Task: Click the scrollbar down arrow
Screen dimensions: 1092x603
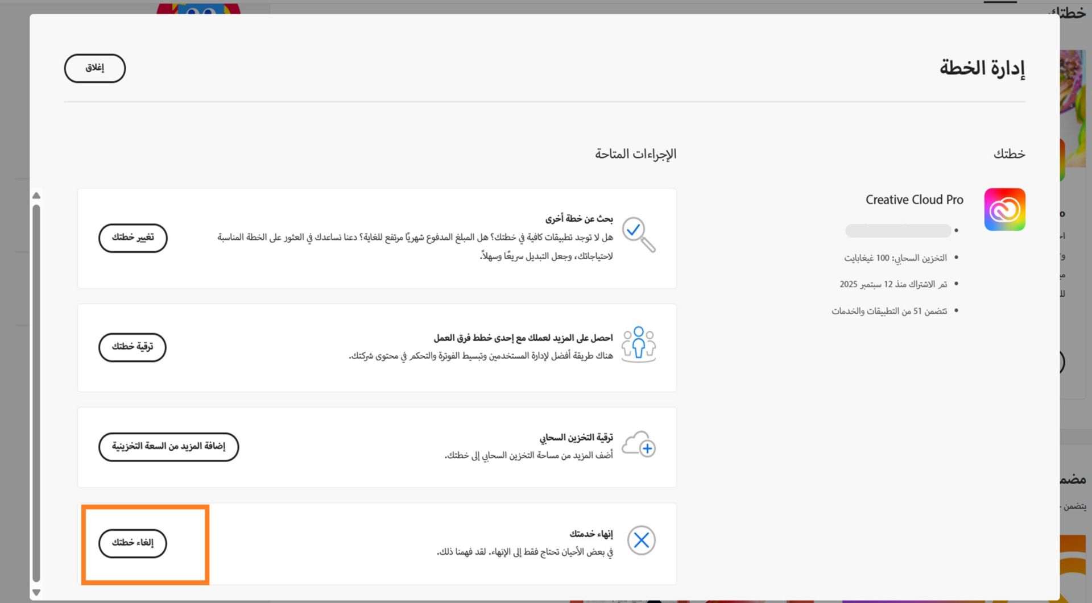Action: [36, 592]
